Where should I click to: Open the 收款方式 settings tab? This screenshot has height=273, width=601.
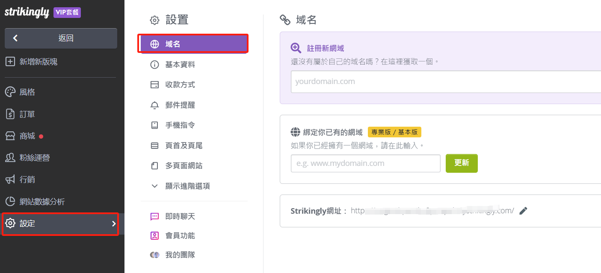(180, 85)
